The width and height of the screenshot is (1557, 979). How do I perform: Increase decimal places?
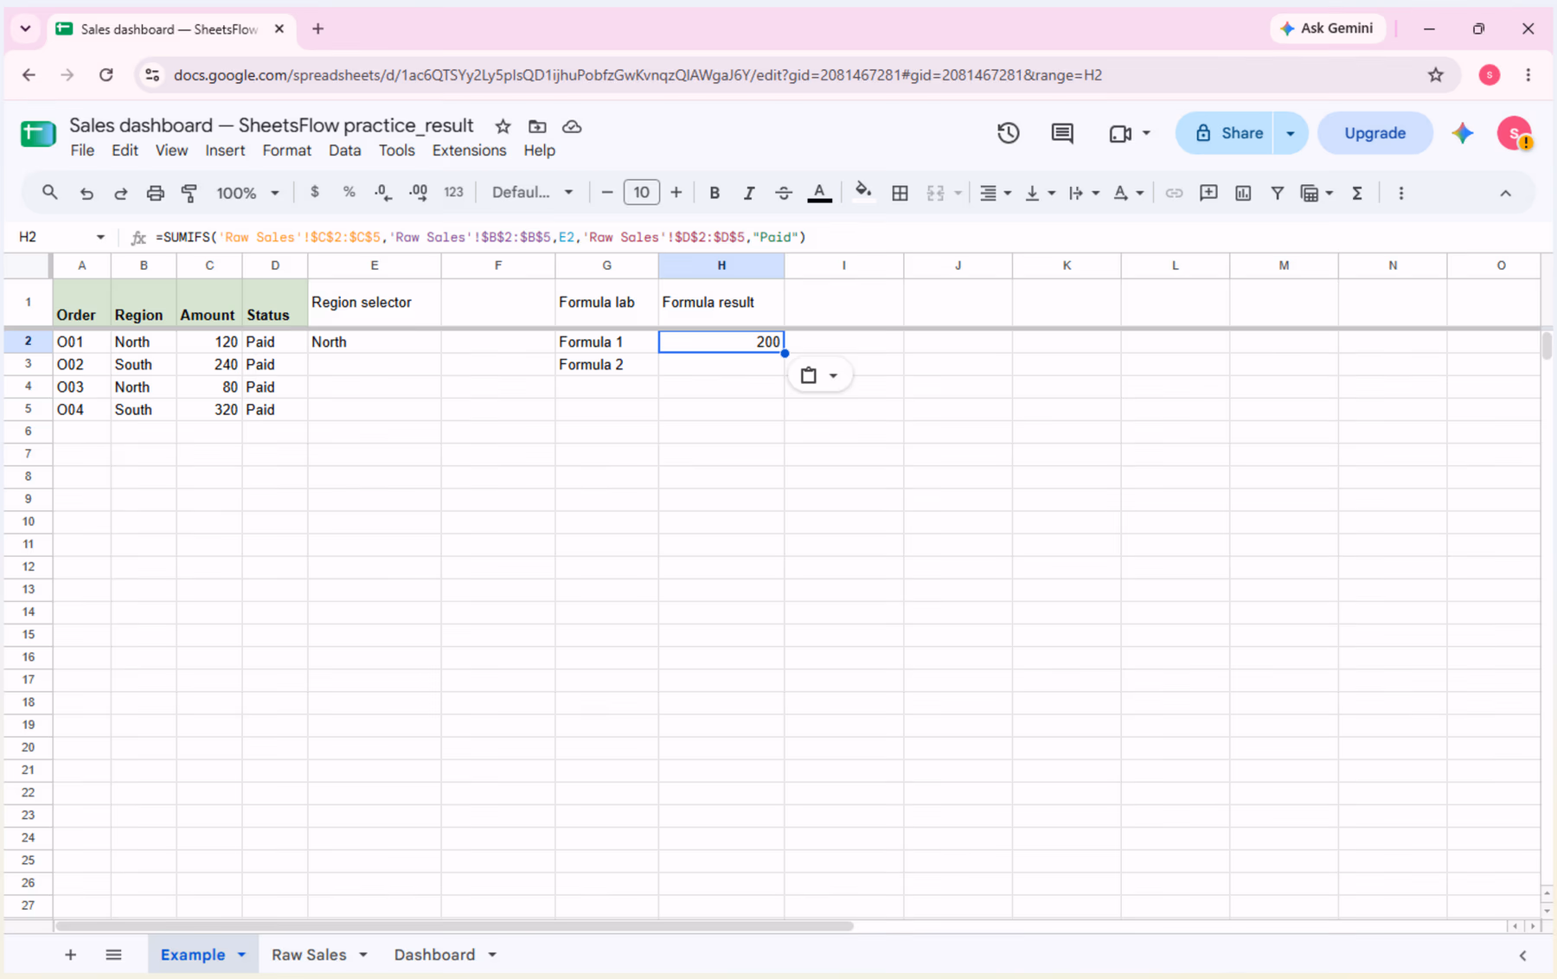[x=419, y=193]
